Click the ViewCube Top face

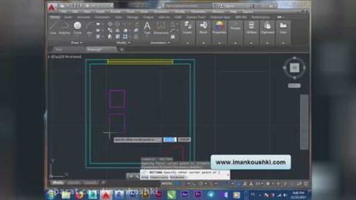click(294, 68)
